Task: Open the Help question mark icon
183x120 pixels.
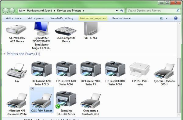Action: tap(176, 18)
